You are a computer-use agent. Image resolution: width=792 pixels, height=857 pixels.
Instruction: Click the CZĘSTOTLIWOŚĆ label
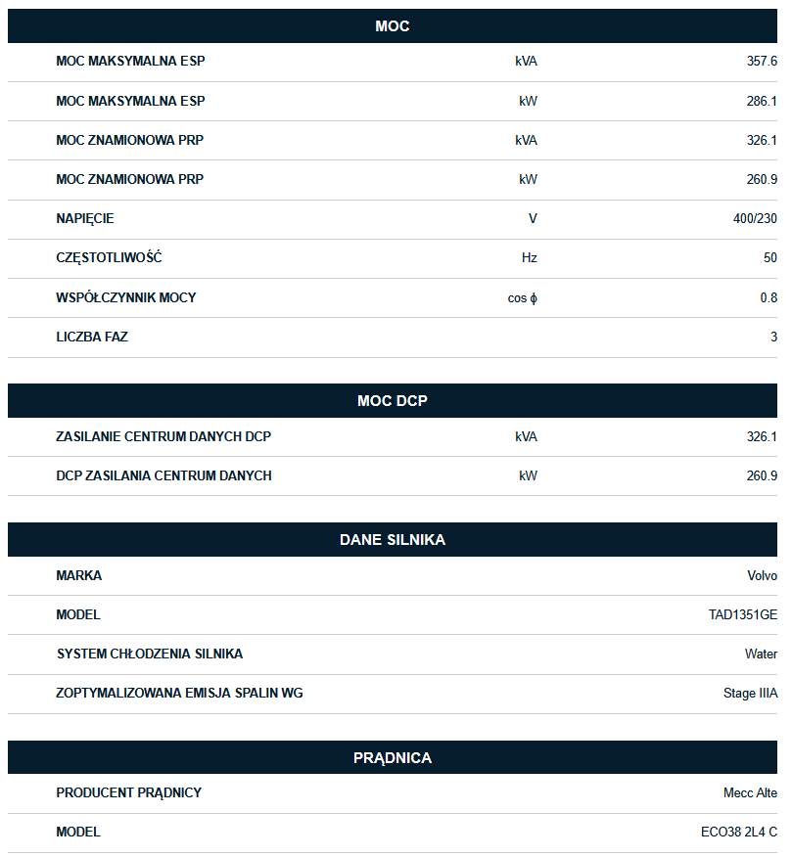109,258
